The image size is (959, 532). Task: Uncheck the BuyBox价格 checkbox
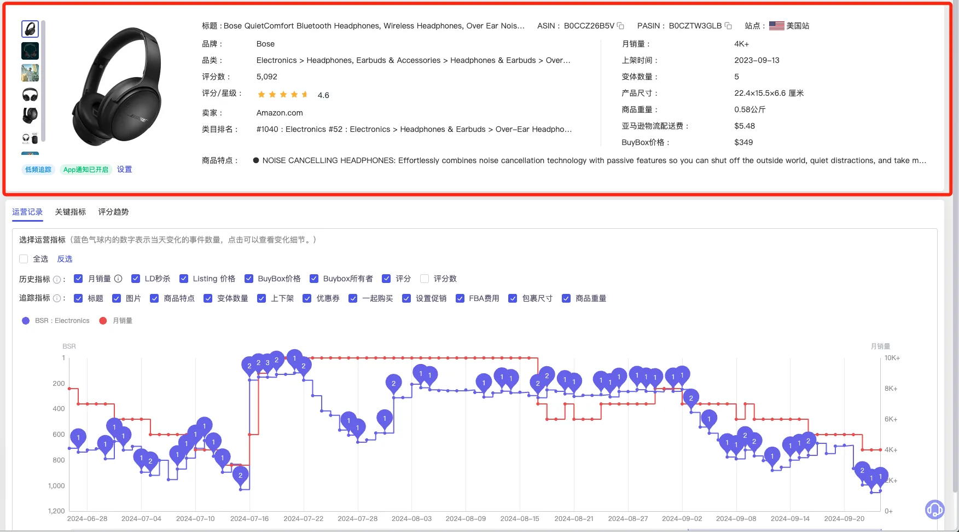click(249, 279)
